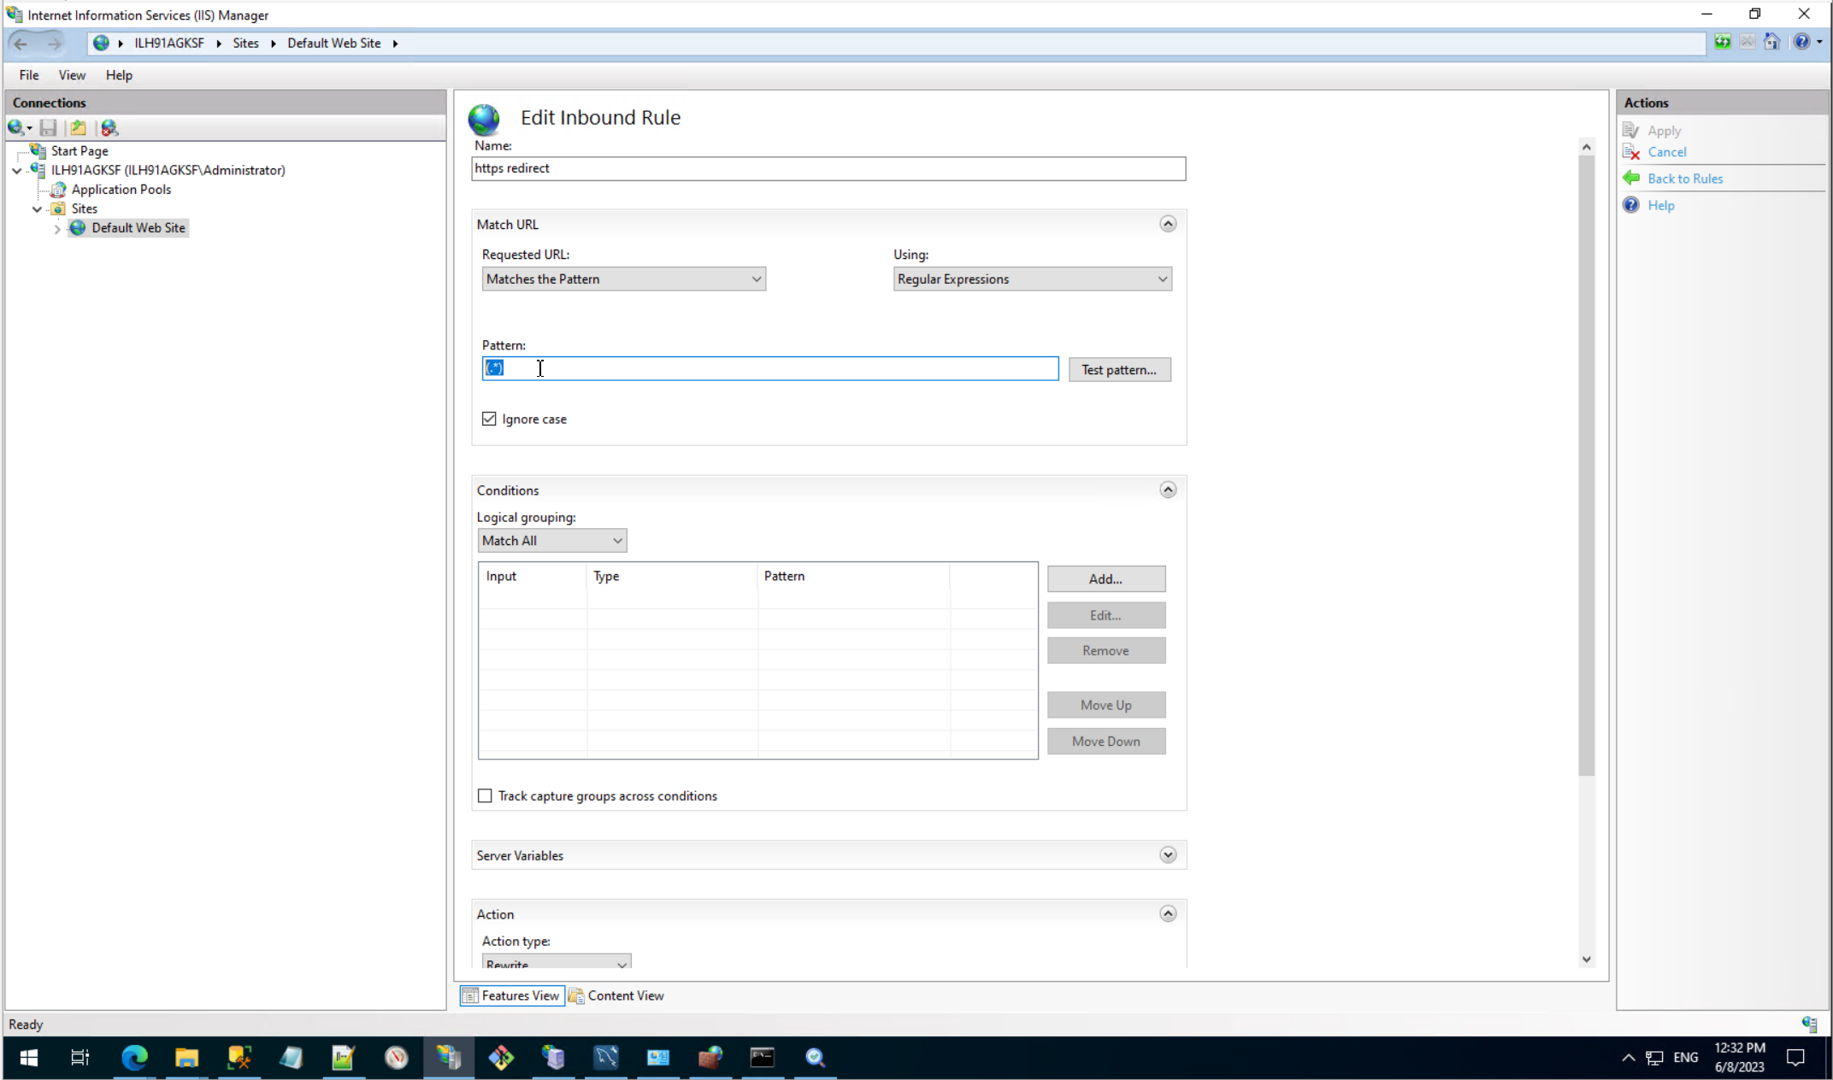Switch to the Content View tab
The image size is (1833, 1080).
617,995
